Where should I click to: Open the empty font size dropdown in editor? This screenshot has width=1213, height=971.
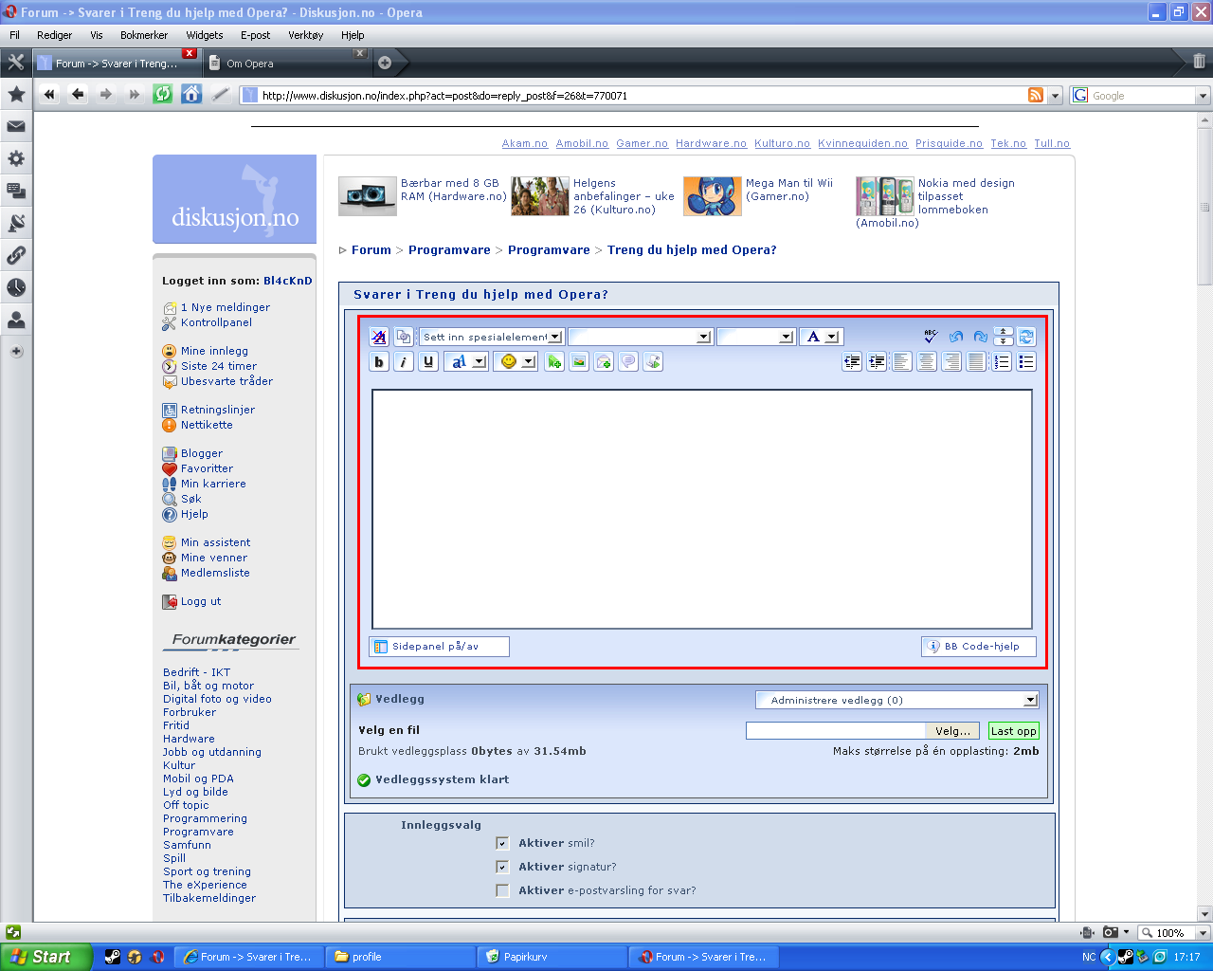[x=755, y=337]
